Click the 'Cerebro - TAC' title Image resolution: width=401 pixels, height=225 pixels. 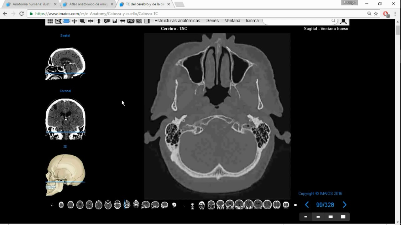click(174, 28)
